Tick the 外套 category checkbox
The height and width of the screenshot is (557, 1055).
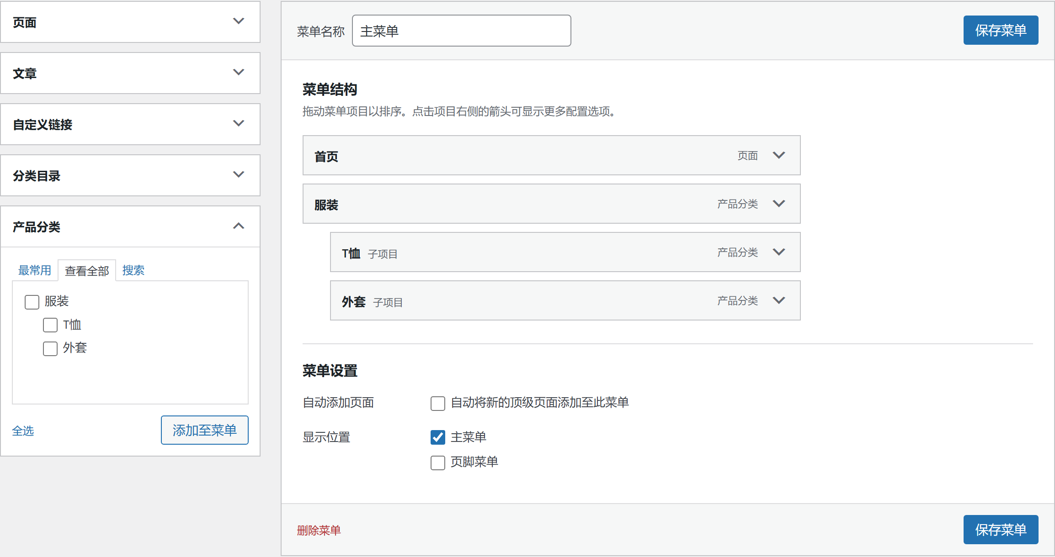pos(50,348)
